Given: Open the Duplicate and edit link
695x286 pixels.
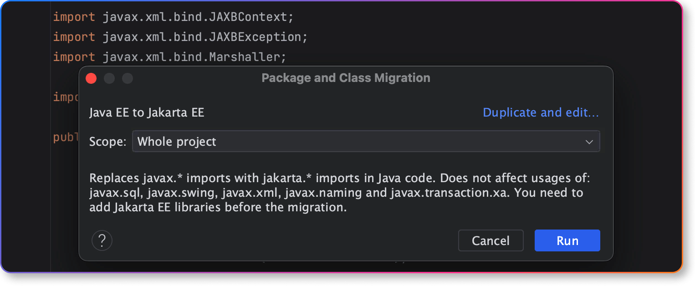Looking at the screenshot, I should tap(541, 112).
